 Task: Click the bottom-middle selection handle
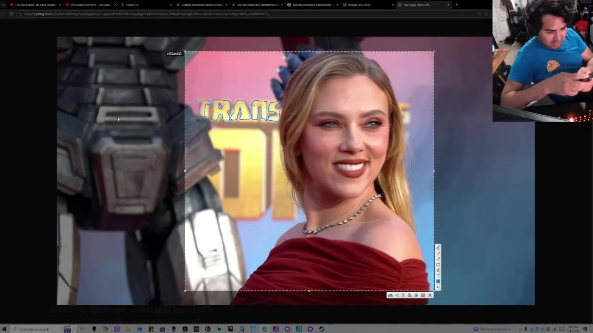coord(309,290)
